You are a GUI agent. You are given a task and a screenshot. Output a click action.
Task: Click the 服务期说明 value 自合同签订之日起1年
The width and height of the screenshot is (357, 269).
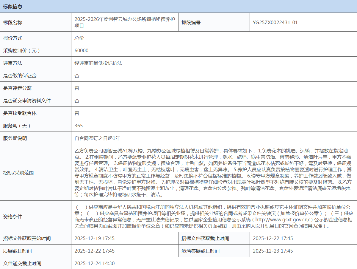click(97, 138)
